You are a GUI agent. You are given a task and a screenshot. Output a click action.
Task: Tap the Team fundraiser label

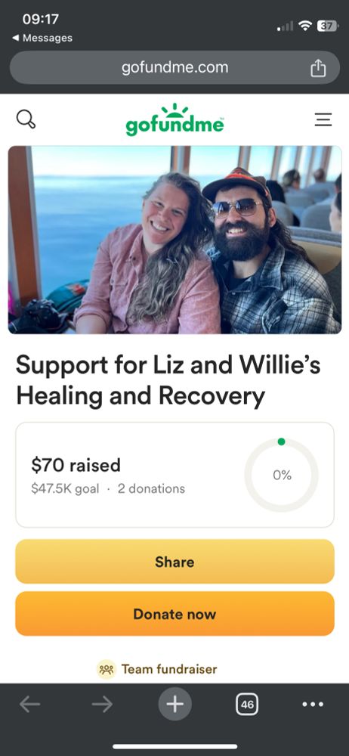click(169, 669)
